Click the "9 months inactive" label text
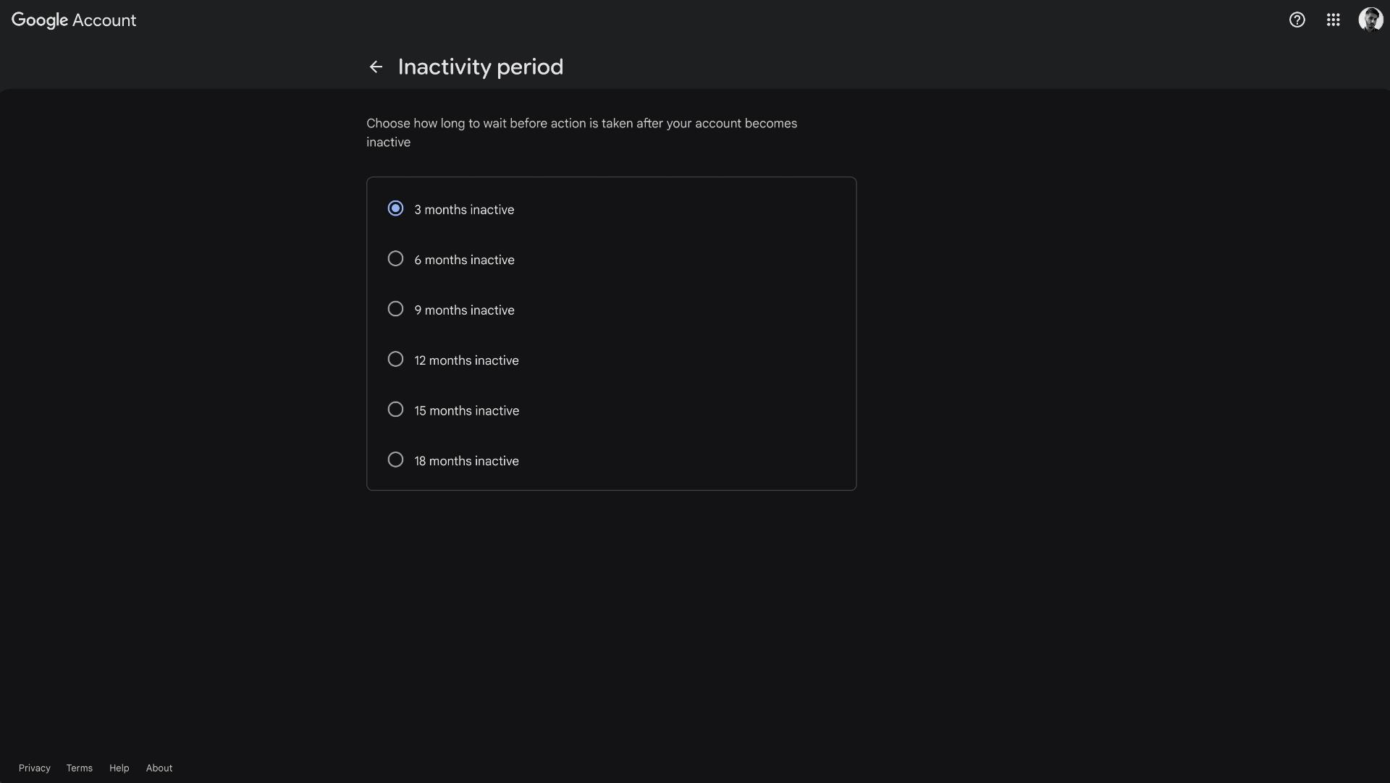This screenshot has width=1390, height=783. pos(464,310)
